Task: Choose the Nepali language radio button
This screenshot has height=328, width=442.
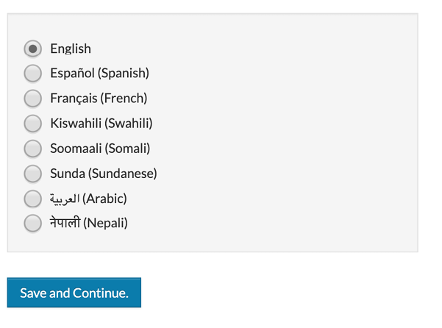Action: pyautogui.click(x=32, y=224)
